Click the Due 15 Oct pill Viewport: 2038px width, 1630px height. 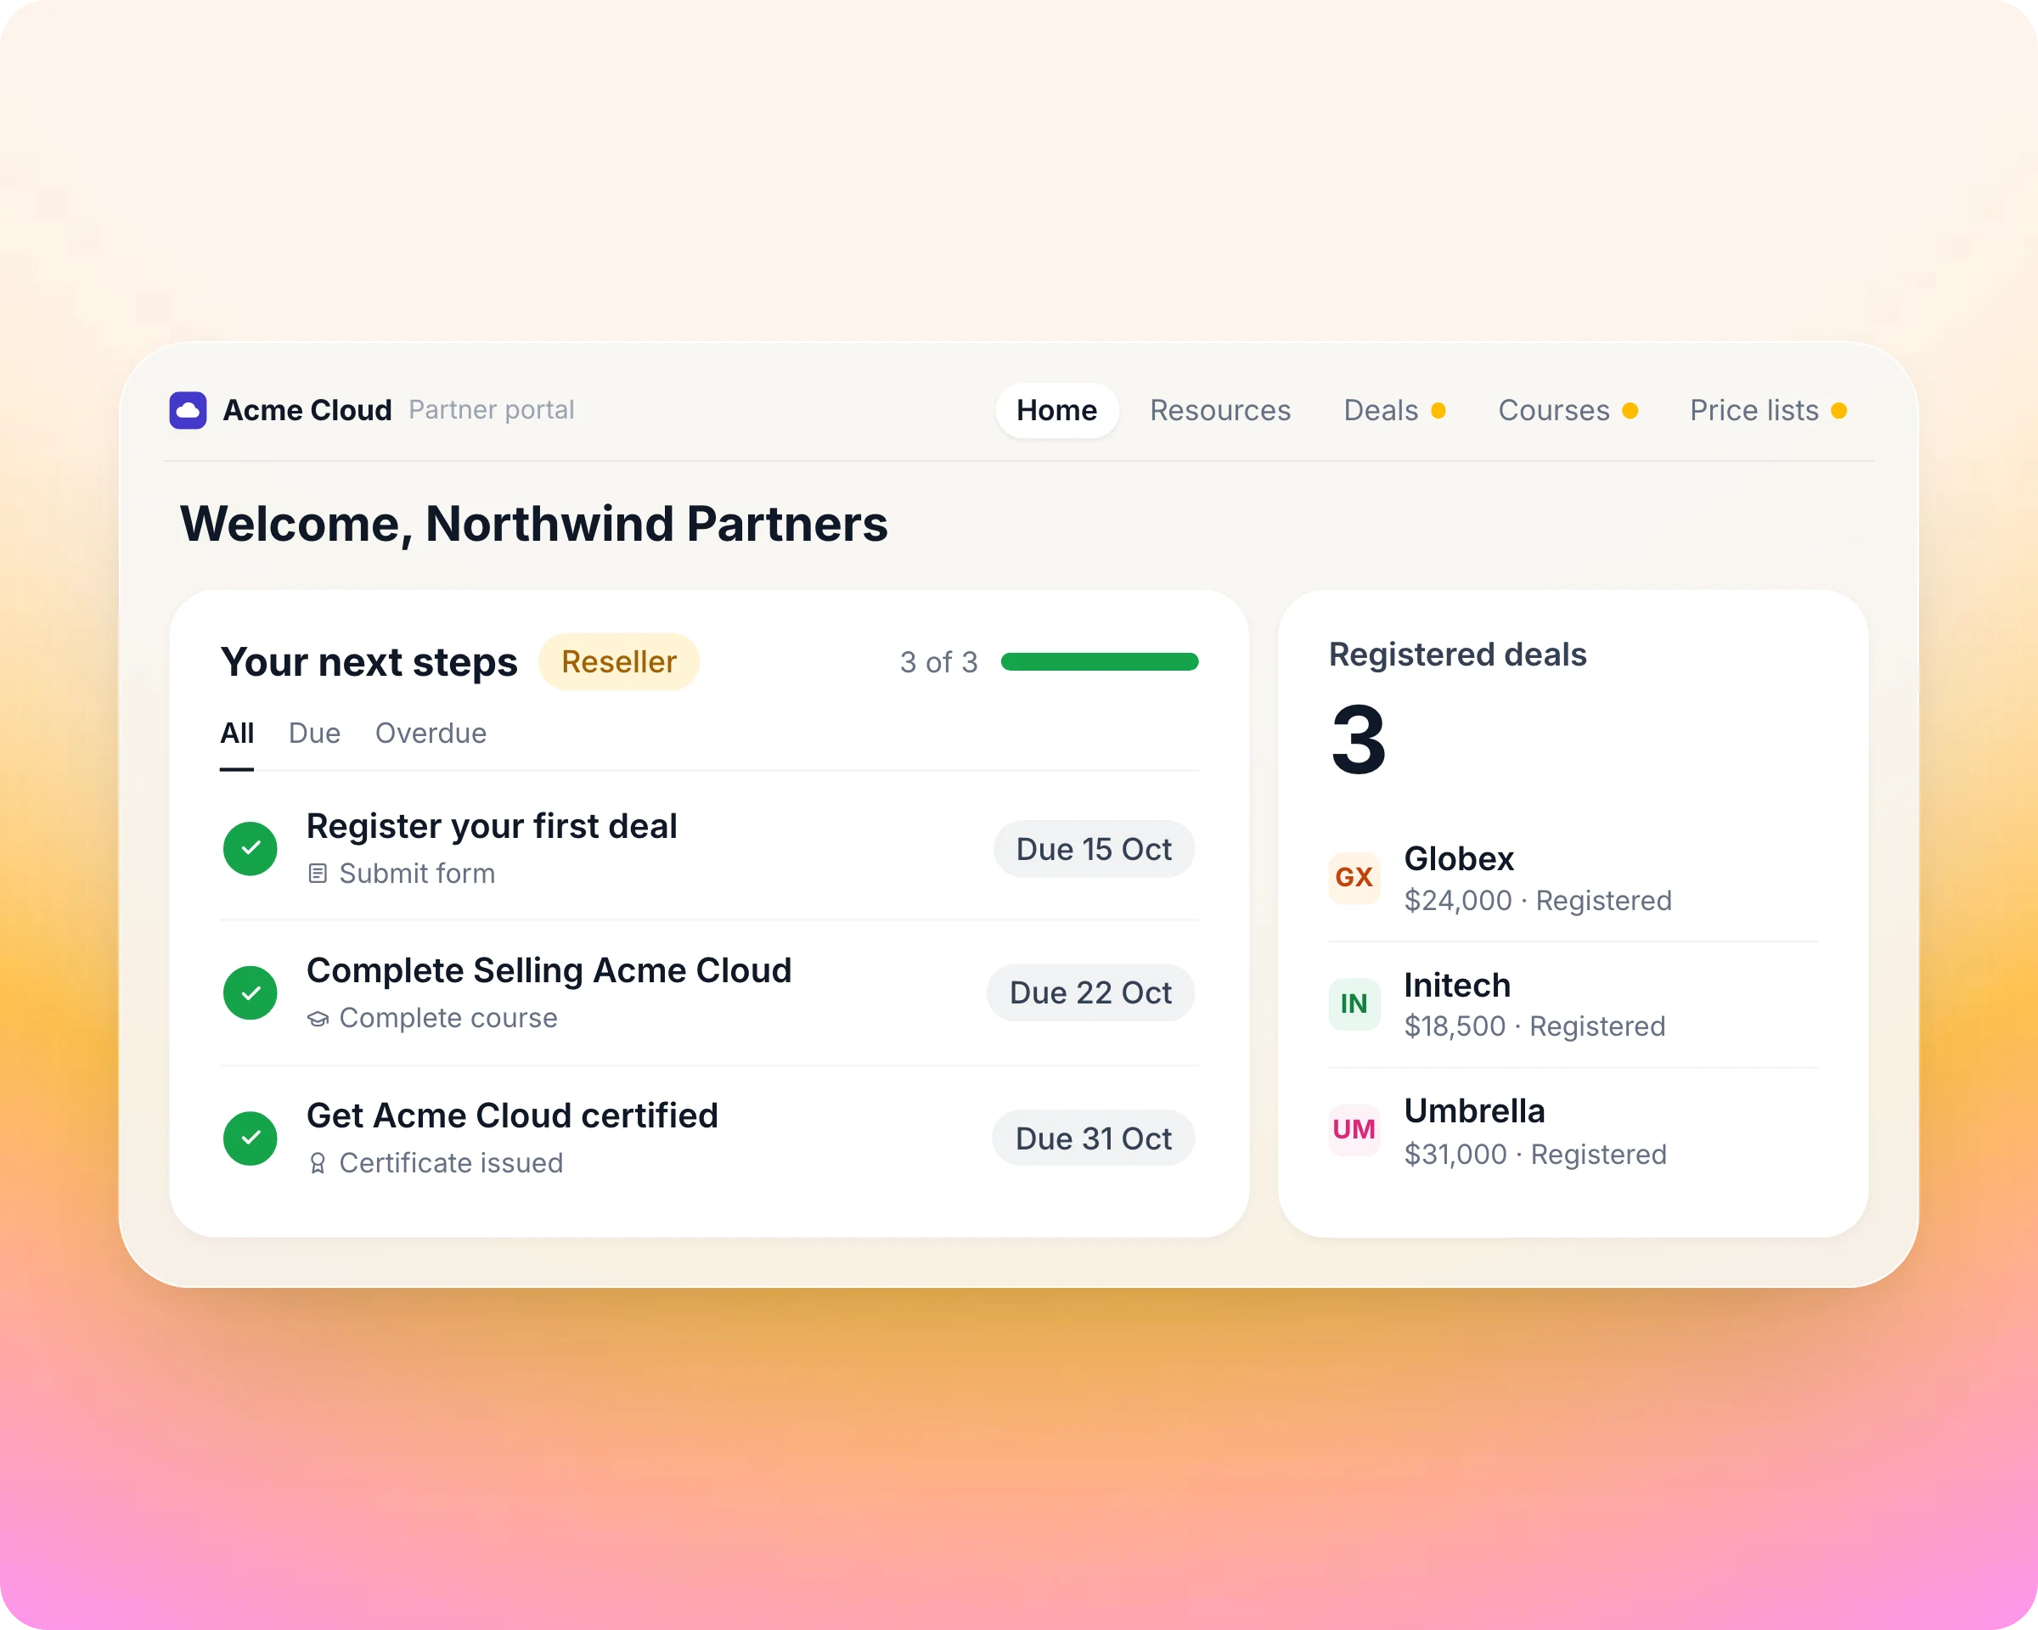1094,849
